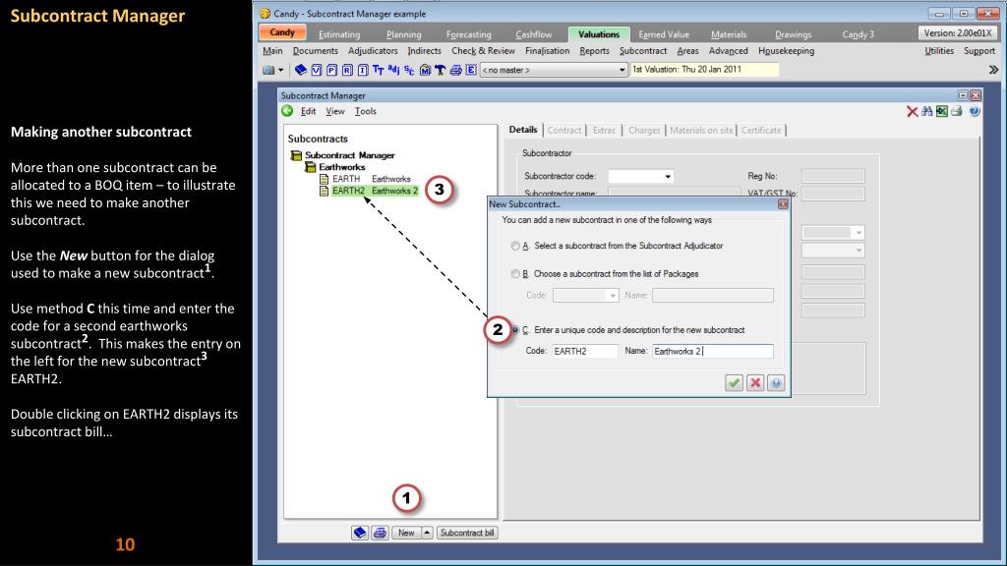
Task: Click the binoculars find icon
Action: point(926,112)
